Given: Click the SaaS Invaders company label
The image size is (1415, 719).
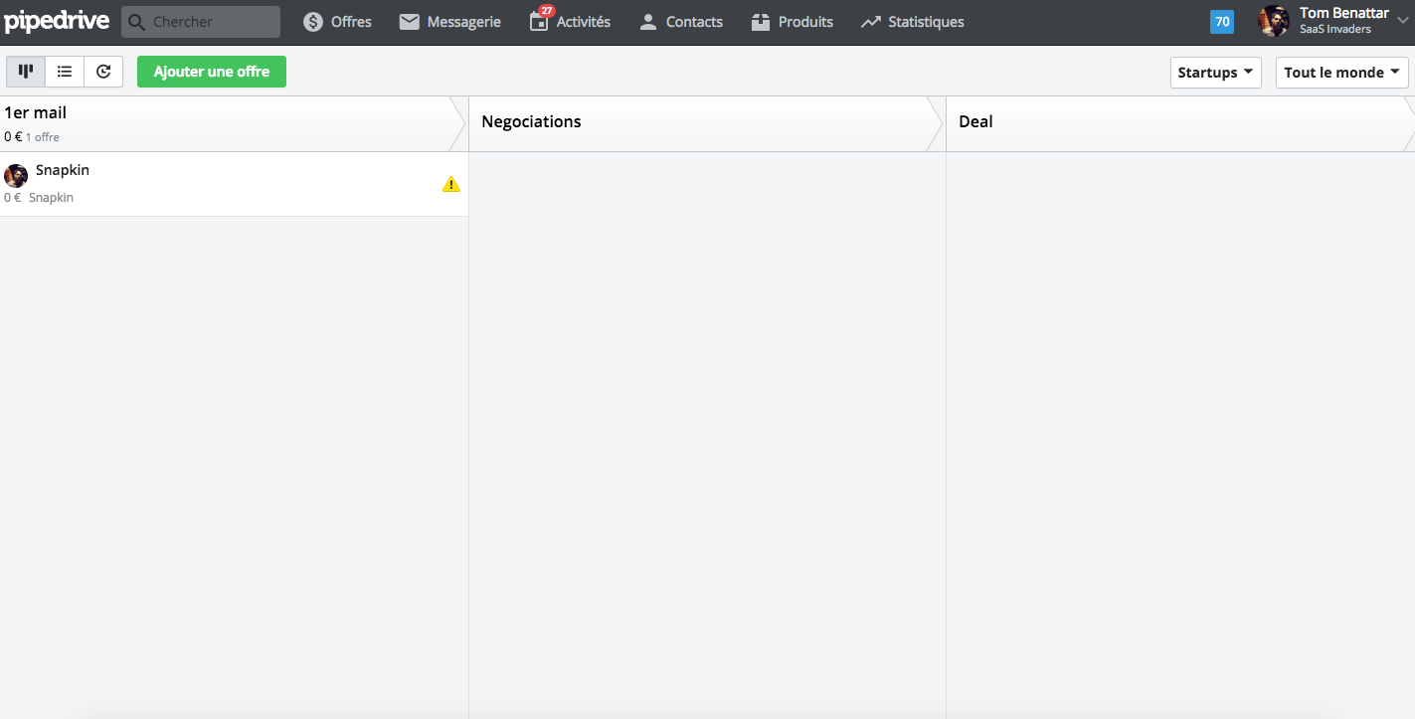Looking at the screenshot, I should tap(1335, 30).
